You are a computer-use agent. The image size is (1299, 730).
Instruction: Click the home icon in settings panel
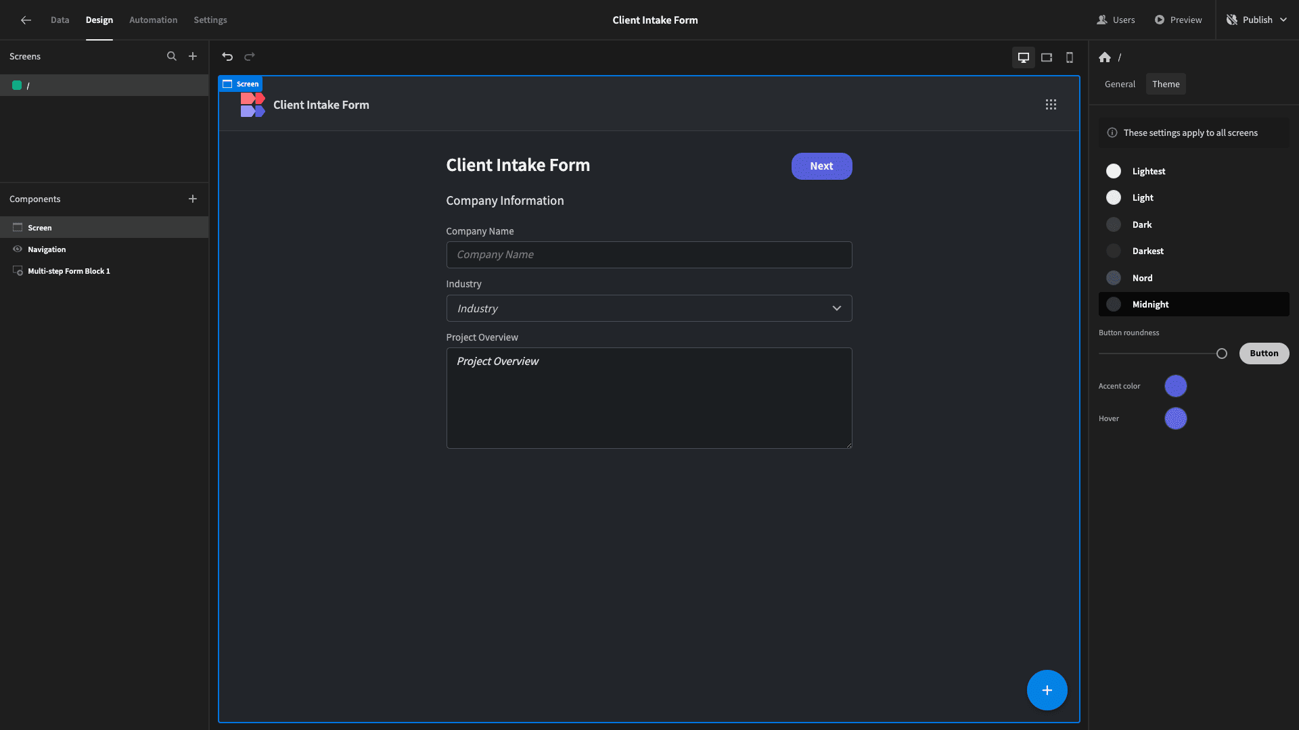point(1105,57)
